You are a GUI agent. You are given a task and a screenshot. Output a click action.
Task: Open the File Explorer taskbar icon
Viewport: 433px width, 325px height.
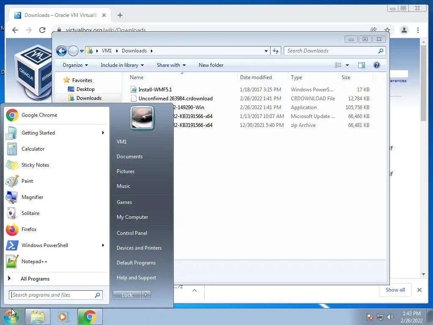38,317
